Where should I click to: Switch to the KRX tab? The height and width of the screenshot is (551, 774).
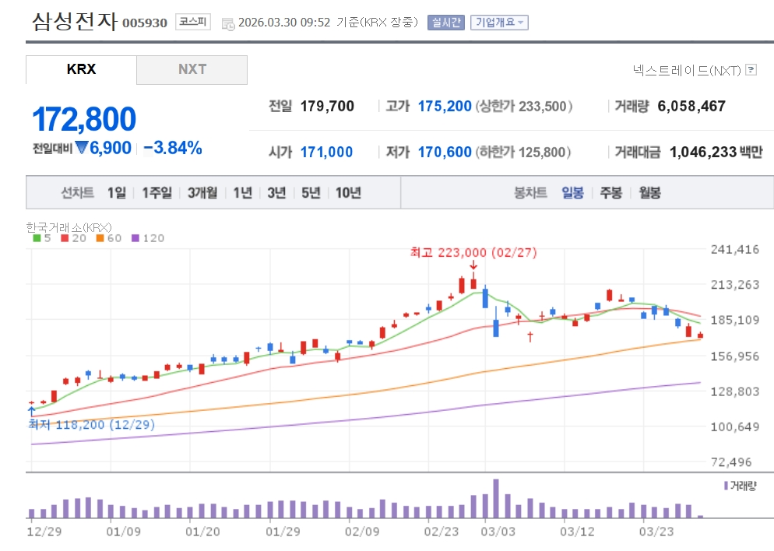81,69
